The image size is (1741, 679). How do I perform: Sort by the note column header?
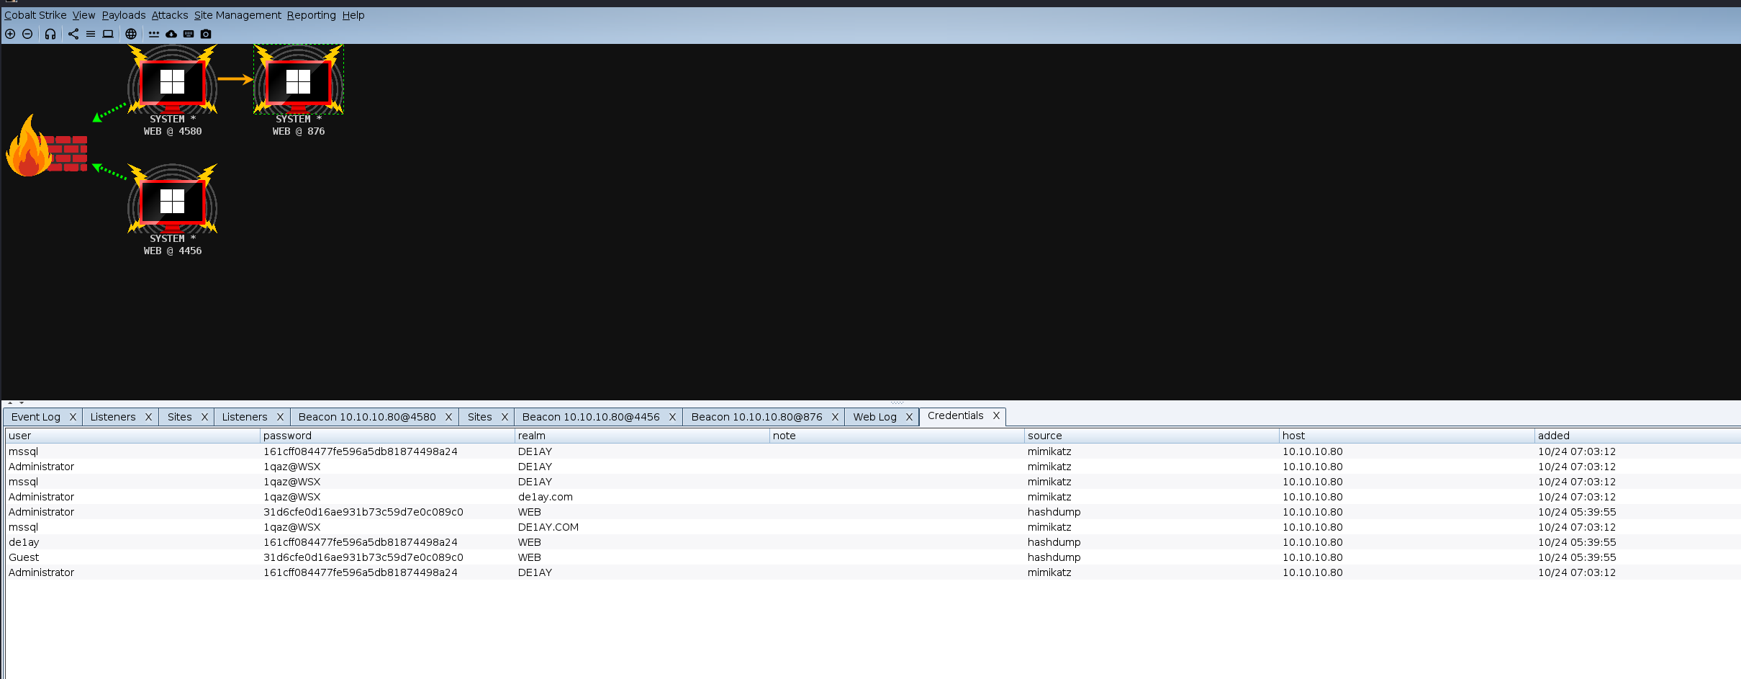(x=897, y=436)
